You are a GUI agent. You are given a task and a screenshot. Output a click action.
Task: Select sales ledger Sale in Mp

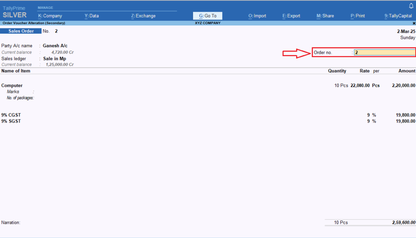click(x=55, y=58)
